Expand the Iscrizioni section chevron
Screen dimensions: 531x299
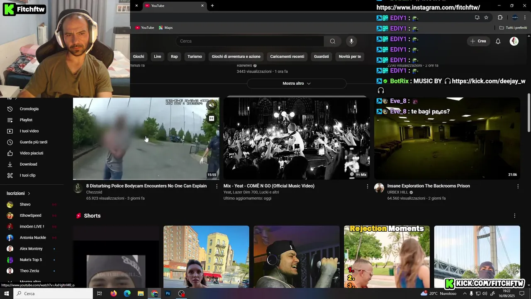coord(29,194)
